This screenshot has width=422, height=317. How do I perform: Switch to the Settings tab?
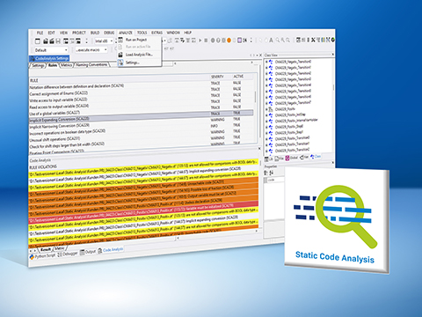click(38, 65)
